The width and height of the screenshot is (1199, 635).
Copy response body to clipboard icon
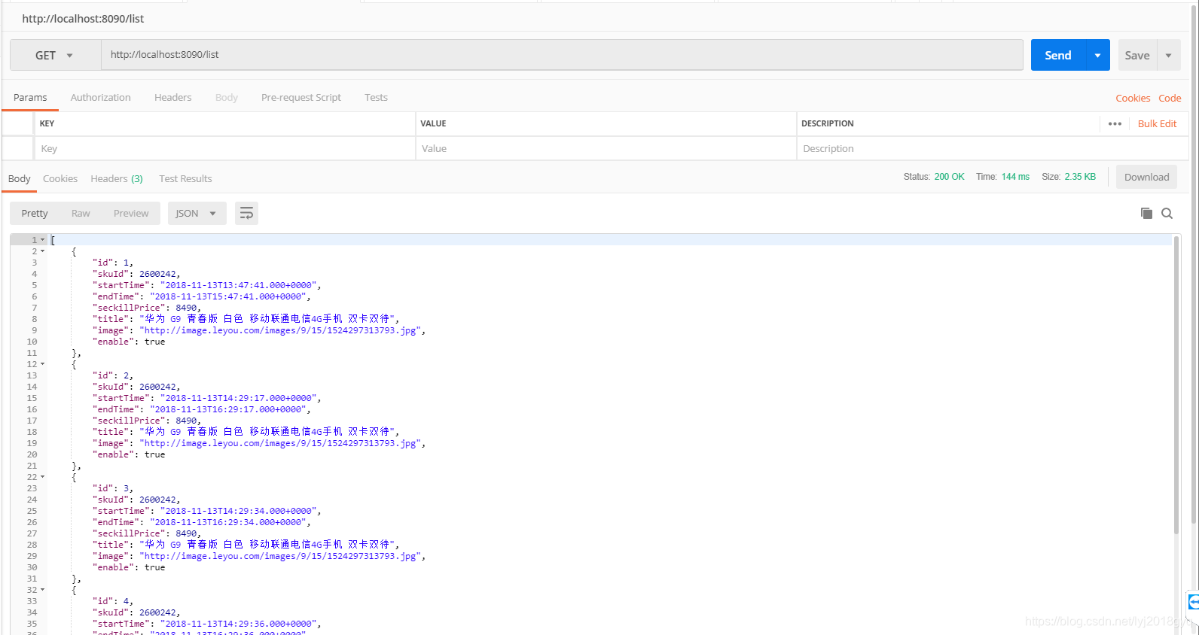pyautogui.click(x=1146, y=214)
